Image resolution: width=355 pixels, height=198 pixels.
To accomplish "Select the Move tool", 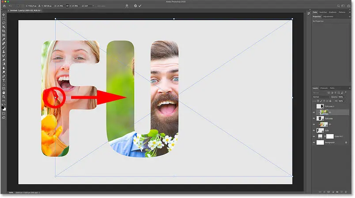I will click(x=4, y=15).
